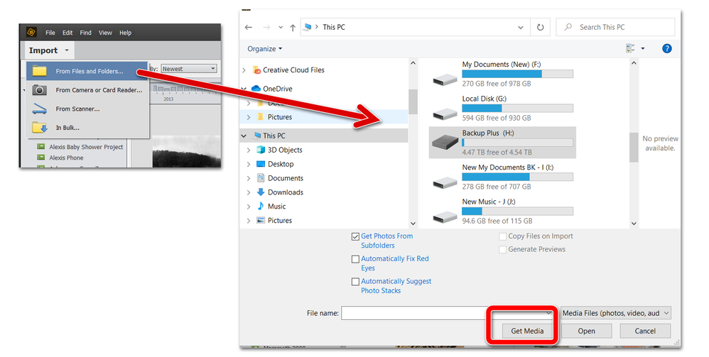
Task: Collapse the This PC tree node
Action: point(244,136)
